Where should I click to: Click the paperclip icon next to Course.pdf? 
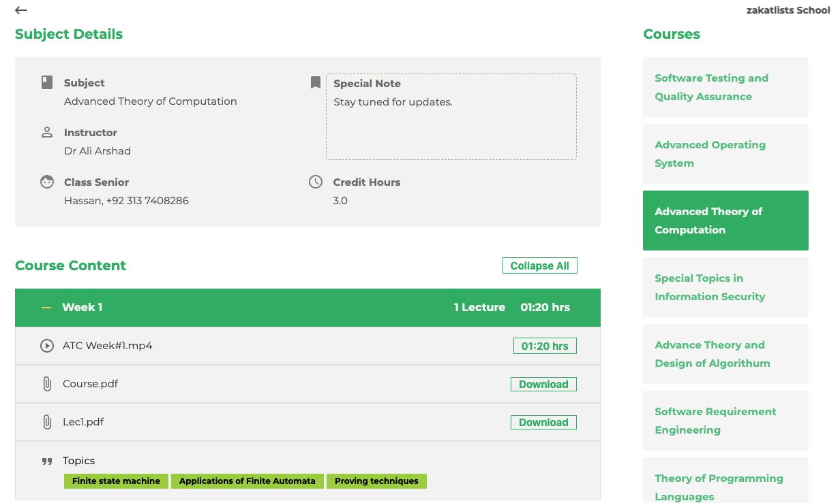tap(46, 384)
